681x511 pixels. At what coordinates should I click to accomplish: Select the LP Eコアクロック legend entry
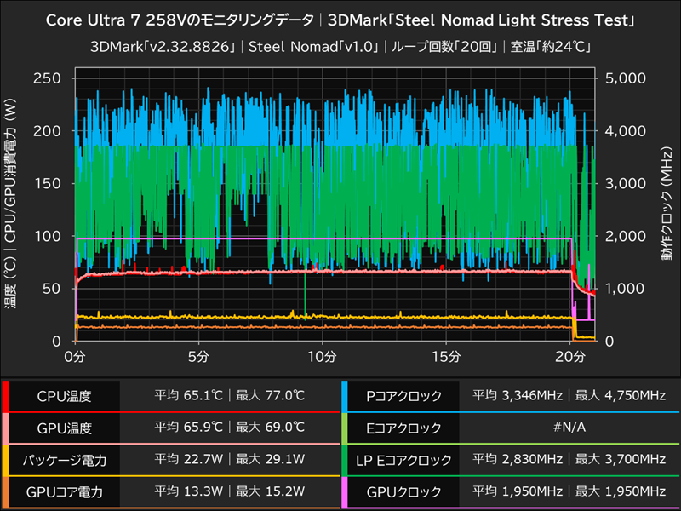tap(405, 460)
